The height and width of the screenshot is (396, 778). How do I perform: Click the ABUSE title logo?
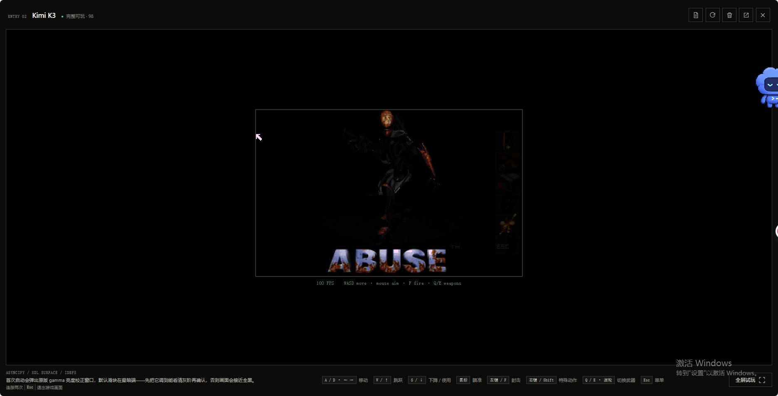(x=387, y=261)
